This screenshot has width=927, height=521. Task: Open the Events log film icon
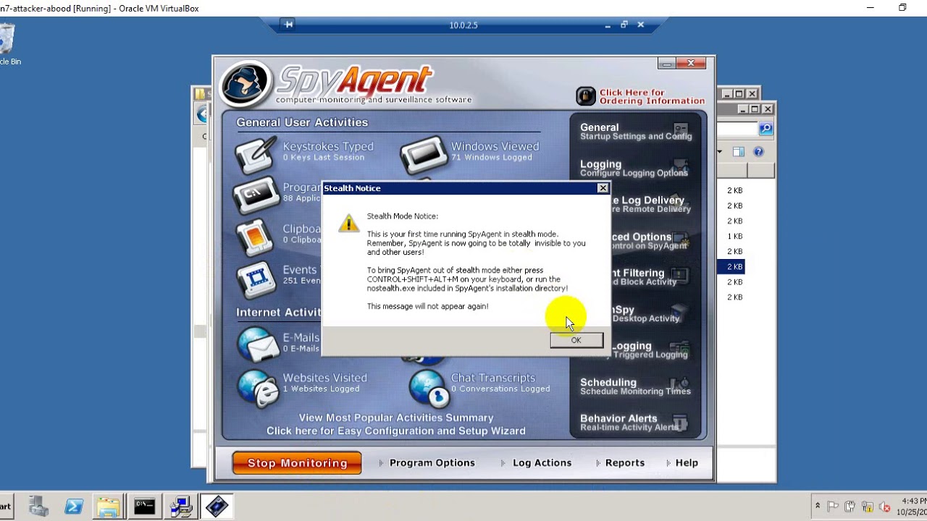256,279
